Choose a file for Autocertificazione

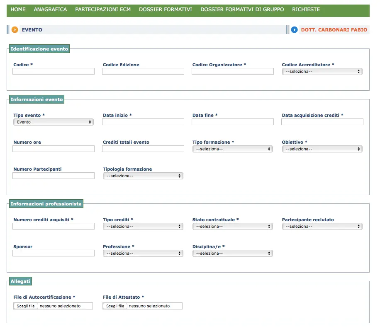(26, 306)
